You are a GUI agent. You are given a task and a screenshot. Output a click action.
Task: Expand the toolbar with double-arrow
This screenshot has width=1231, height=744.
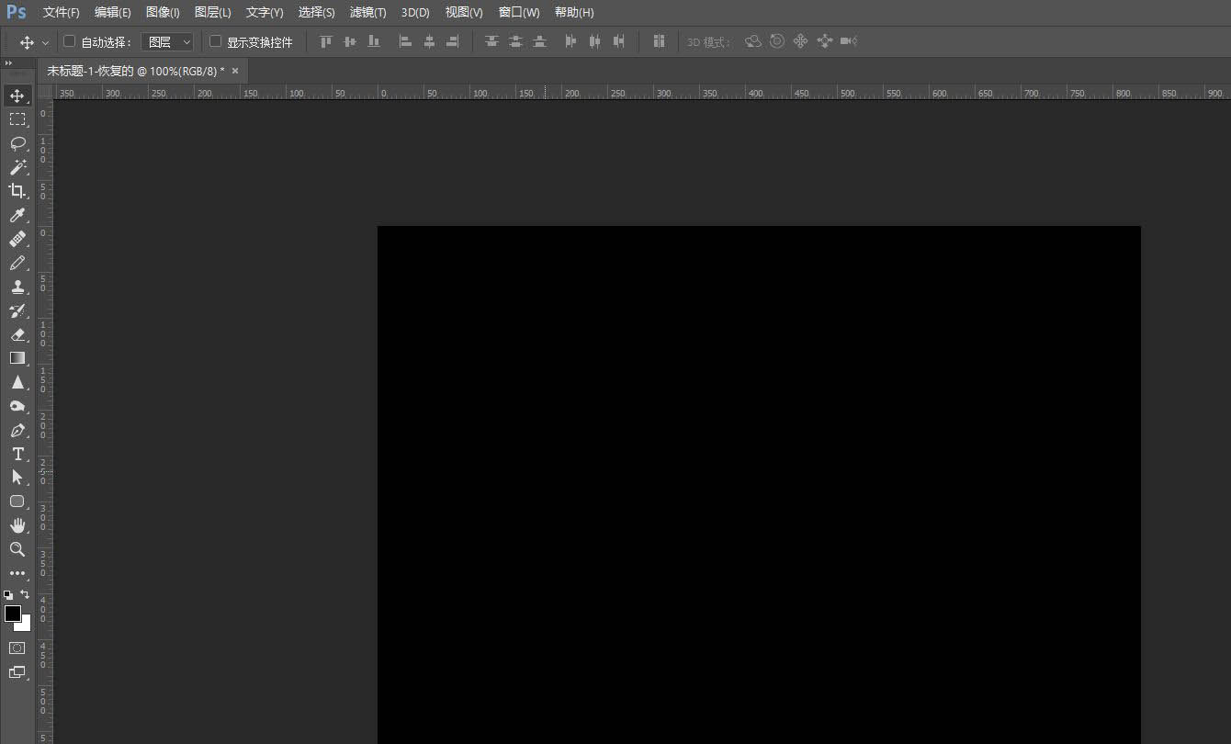pos(9,62)
